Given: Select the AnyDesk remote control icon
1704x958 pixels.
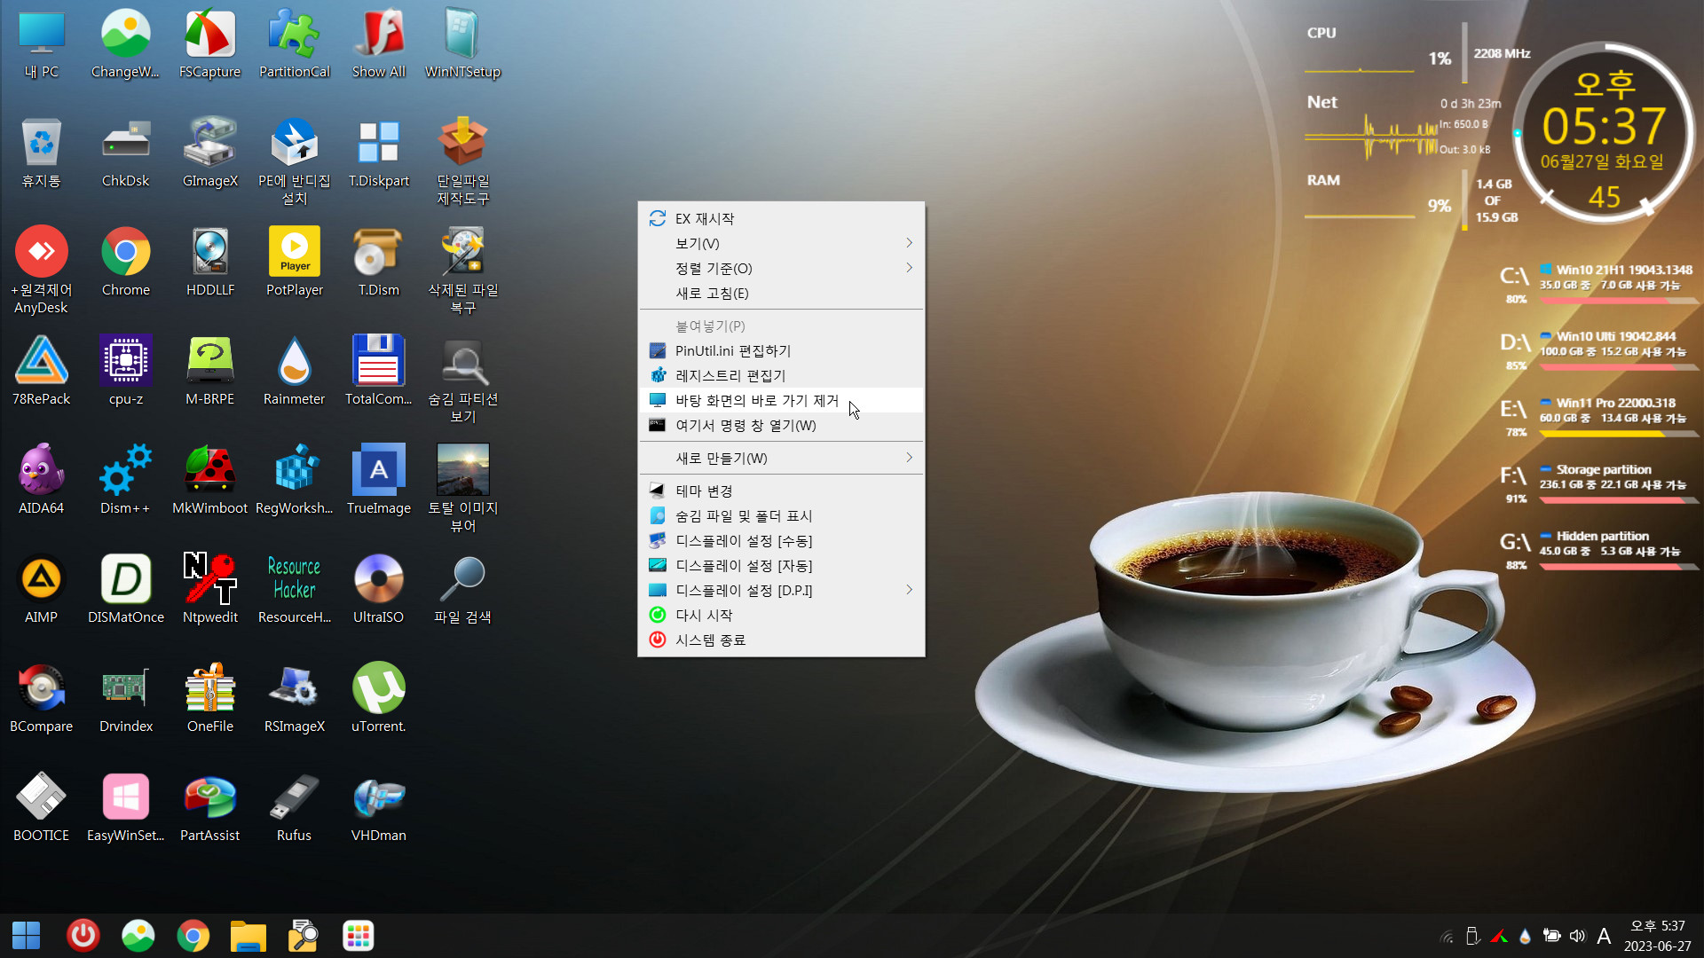Looking at the screenshot, I should tap(41, 271).
